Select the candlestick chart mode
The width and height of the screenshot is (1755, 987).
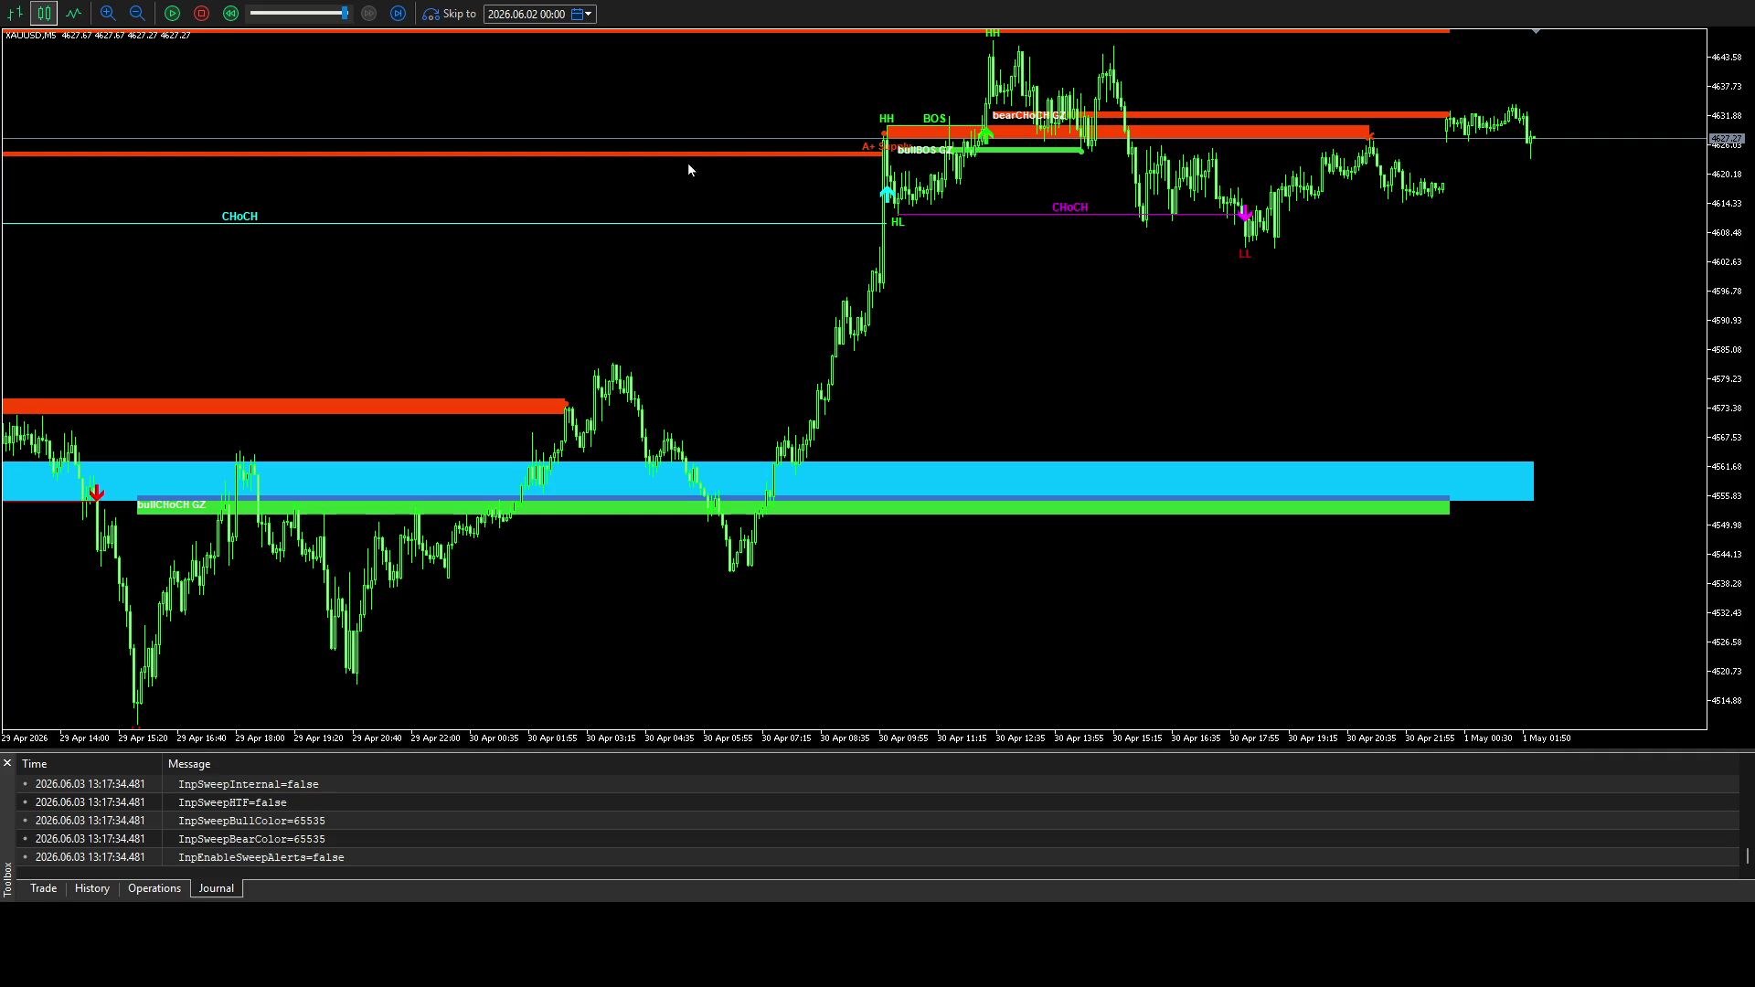44,14
